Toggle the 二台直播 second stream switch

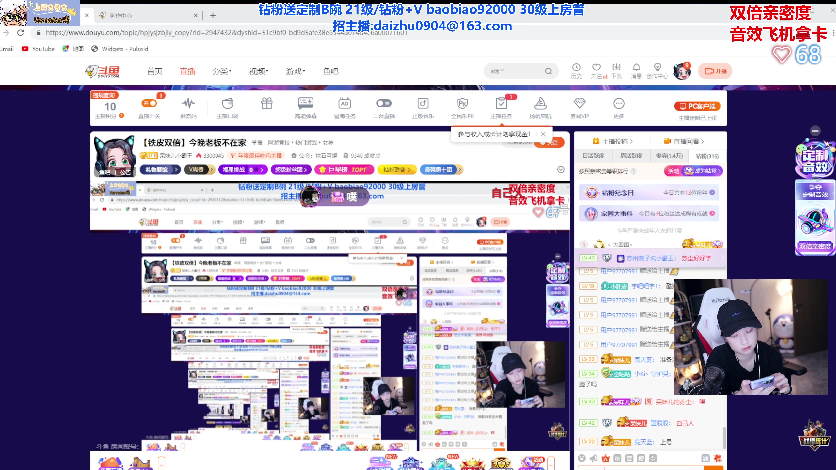coord(384,103)
